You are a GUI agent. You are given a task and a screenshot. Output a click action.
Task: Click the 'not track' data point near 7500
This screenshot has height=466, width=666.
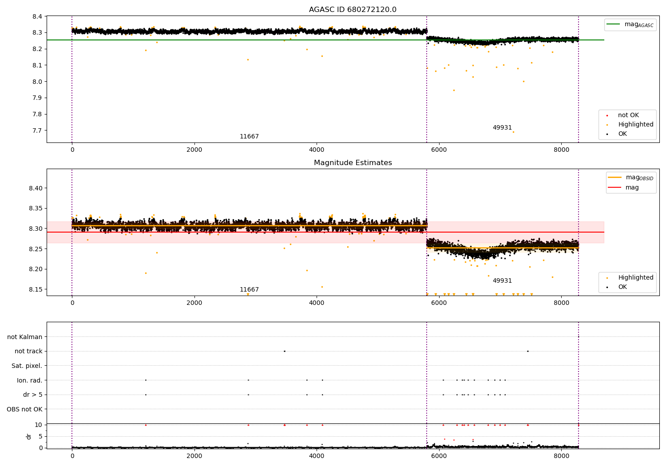527,351
